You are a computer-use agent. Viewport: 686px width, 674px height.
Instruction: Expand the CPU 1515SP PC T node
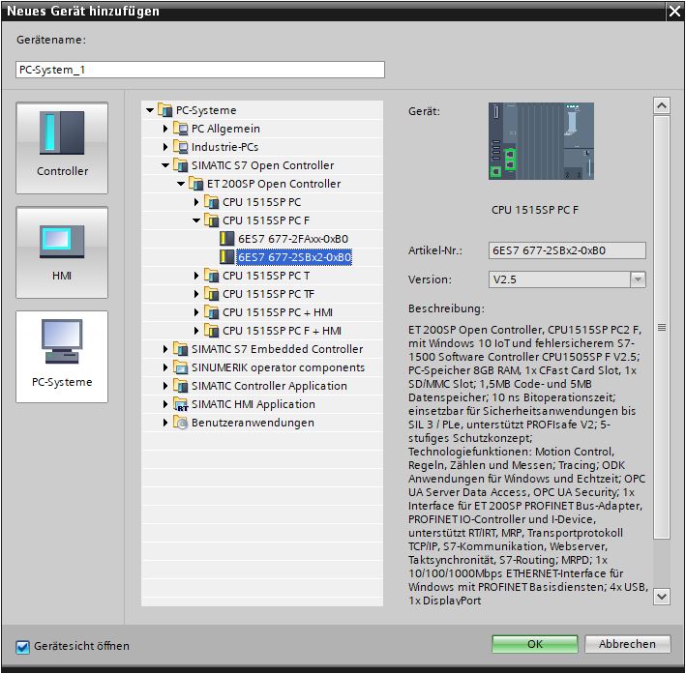coord(196,276)
